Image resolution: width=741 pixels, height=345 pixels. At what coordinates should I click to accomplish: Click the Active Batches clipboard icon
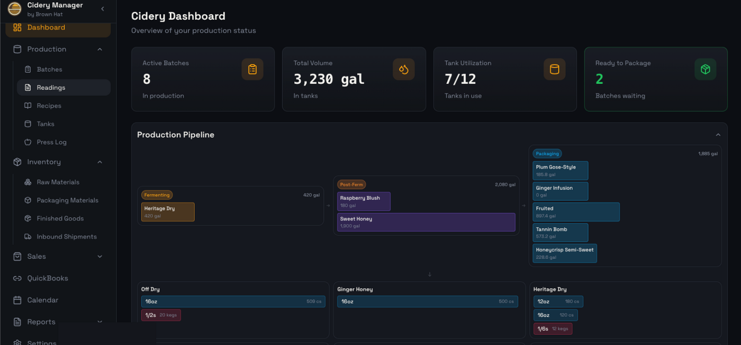pos(252,69)
